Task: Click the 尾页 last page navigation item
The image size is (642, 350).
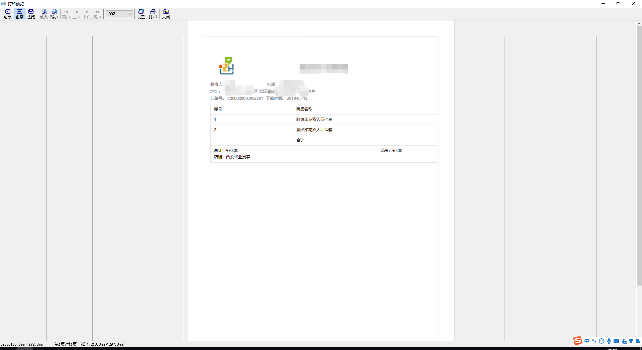Action: click(97, 14)
